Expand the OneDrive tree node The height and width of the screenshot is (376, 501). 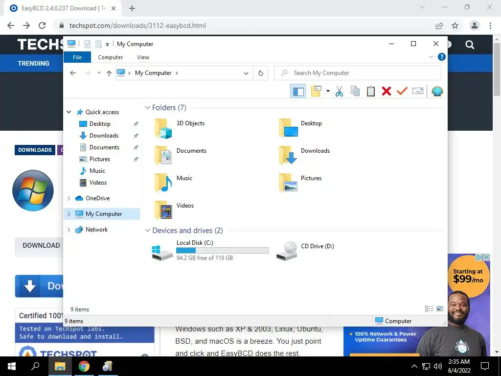tap(68, 198)
